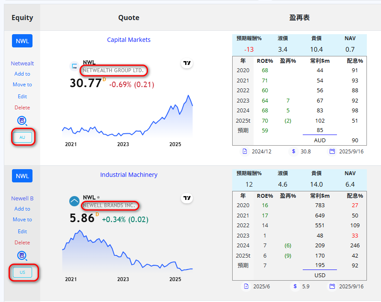Click the 14.0 expensive price value
The height and width of the screenshot is (302, 381).
pos(316,185)
